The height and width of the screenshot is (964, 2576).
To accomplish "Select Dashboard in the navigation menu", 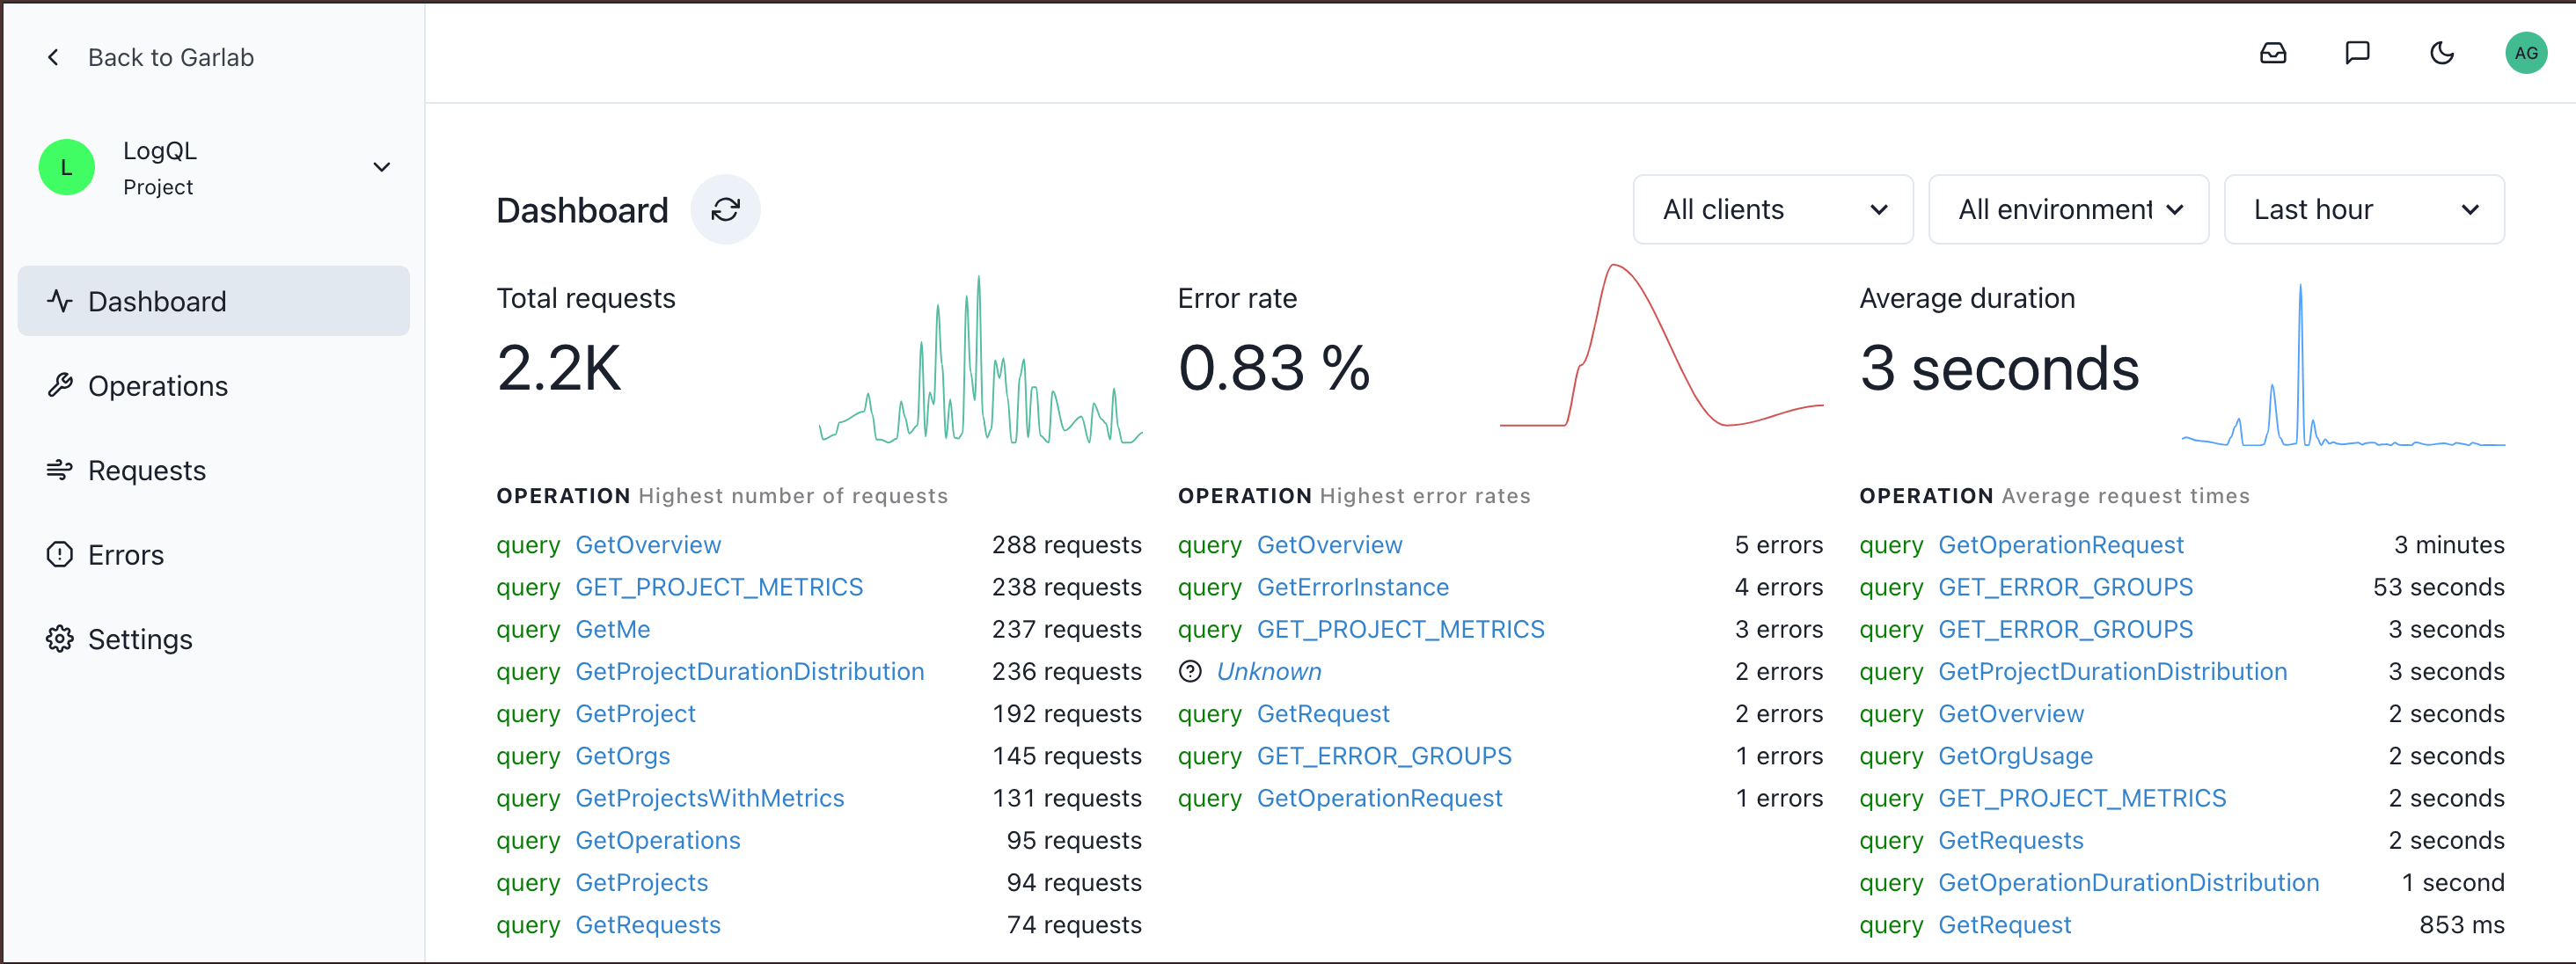I will [x=156, y=300].
